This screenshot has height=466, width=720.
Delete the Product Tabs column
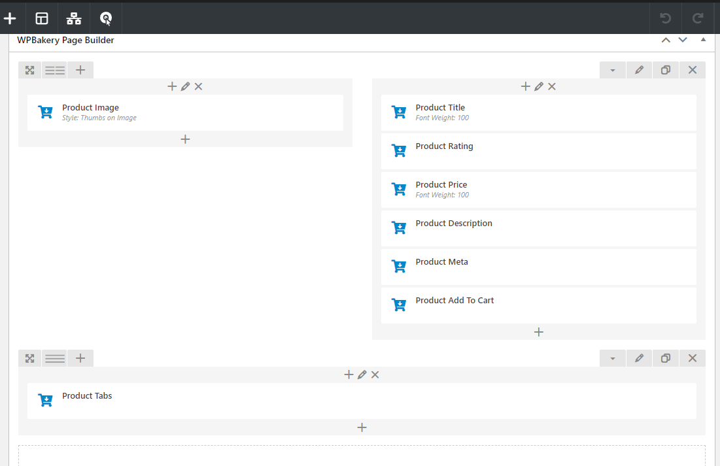(x=375, y=374)
